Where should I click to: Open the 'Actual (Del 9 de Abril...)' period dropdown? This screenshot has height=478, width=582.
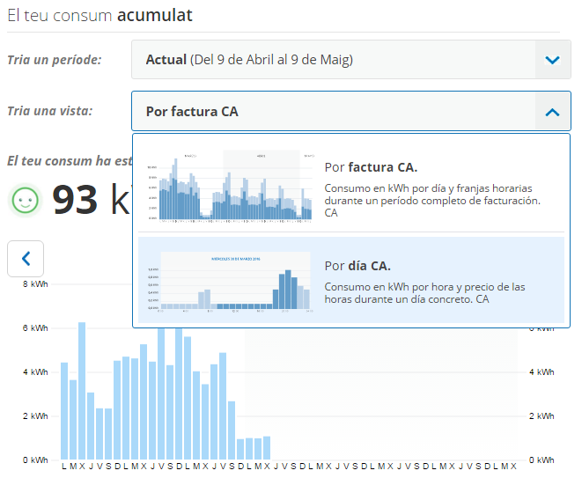[x=333, y=60]
